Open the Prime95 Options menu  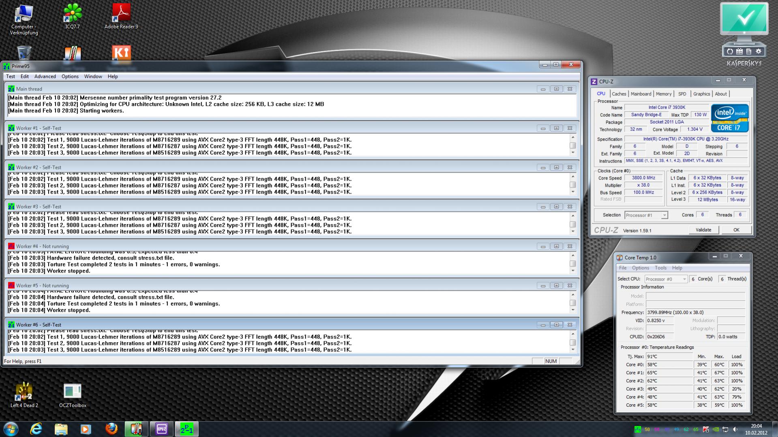click(70, 76)
